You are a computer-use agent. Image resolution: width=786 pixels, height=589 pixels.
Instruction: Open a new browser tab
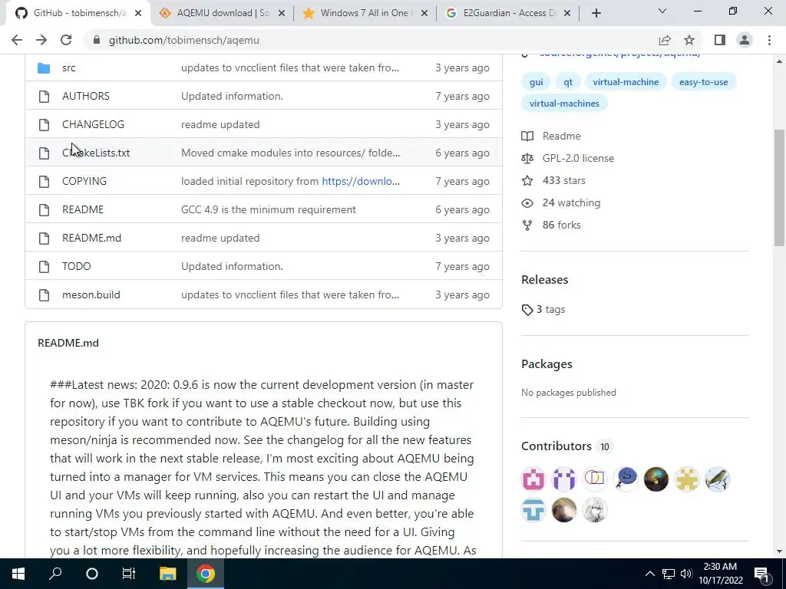pyautogui.click(x=596, y=14)
